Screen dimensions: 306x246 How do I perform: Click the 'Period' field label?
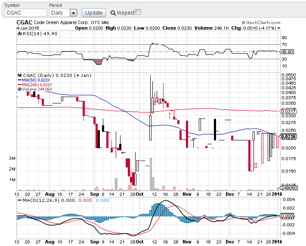56,5
